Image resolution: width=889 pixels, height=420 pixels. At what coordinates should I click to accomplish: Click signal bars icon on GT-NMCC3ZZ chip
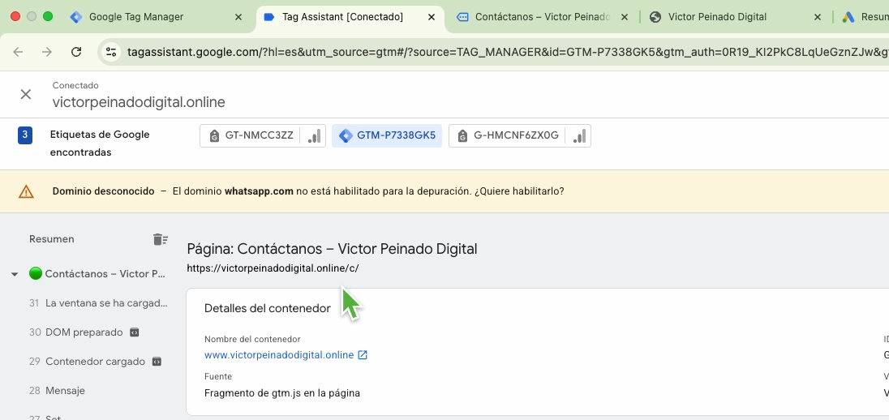[x=314, y=136]
